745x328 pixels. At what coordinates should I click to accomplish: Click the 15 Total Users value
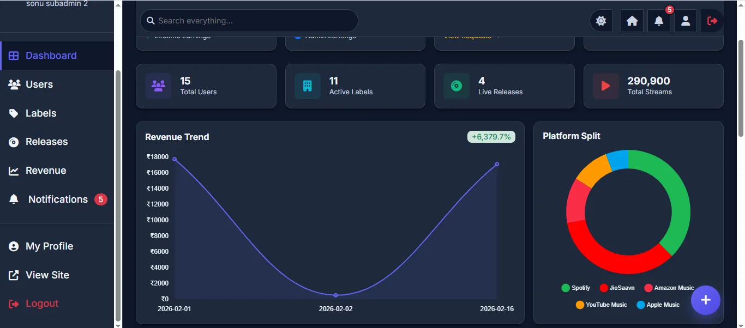(185, 81)
